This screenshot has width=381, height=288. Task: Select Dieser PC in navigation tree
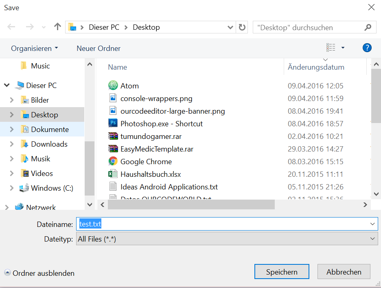tap(41, 86)
